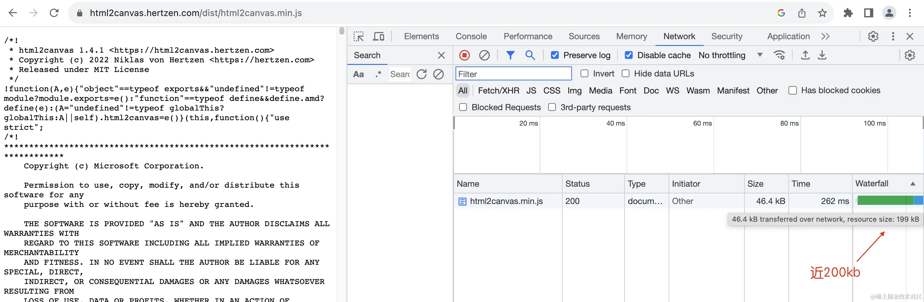Refresh the search results
924x302 pixels.
pyautogui.click(x=422, y=74)
